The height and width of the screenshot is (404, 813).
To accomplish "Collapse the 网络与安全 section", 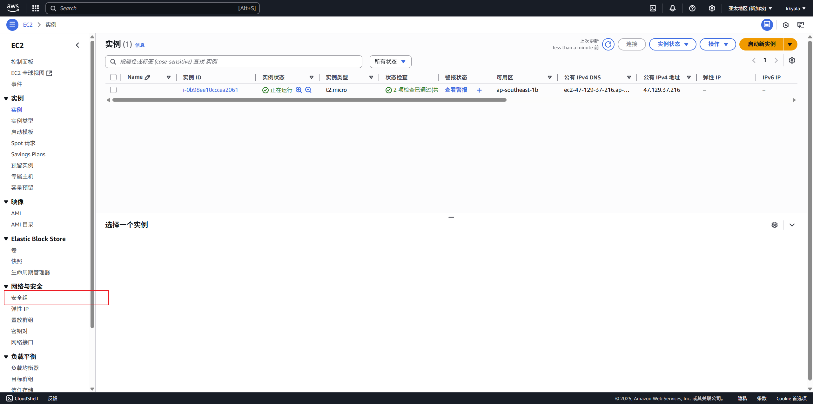I will tap(6, 286).
